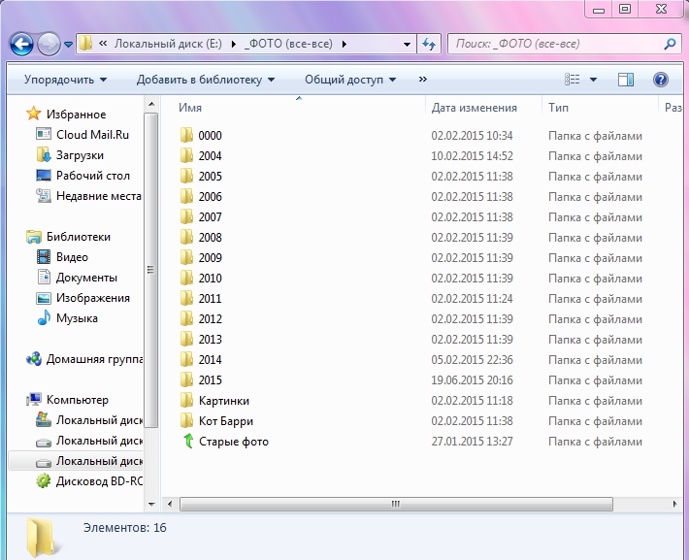Open Дисковод BD-ROM drive in sidebar
This screenshot has width=689, height=560.
(99, 481)
